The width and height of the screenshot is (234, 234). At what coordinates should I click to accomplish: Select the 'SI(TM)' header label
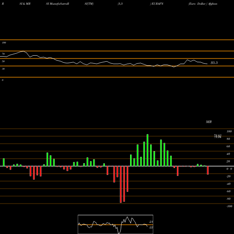[x=89, y=4]
